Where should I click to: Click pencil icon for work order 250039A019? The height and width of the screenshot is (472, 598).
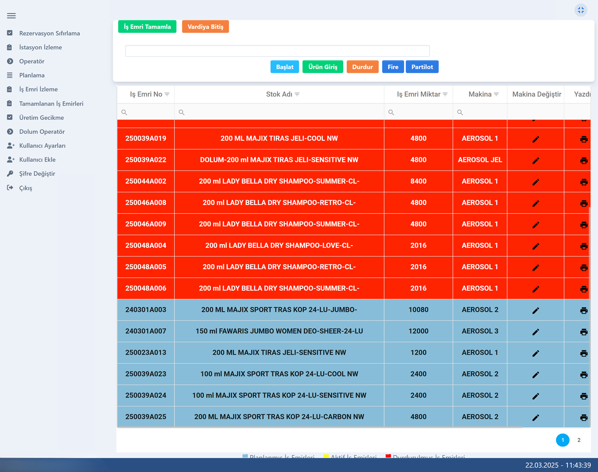pyautogui.click(x=535, y=139)
